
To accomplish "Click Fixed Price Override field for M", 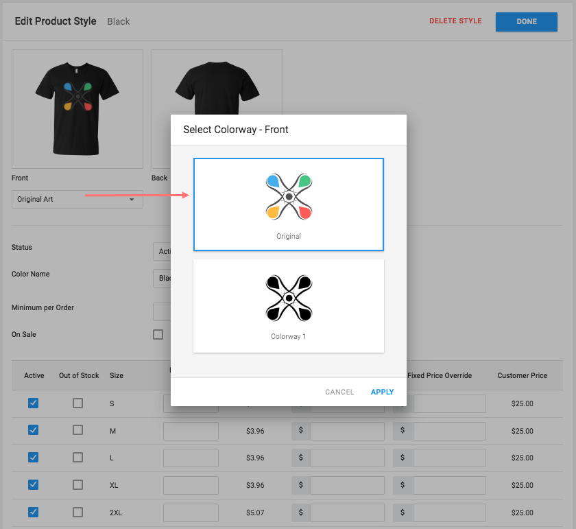I will pos(449,431).
